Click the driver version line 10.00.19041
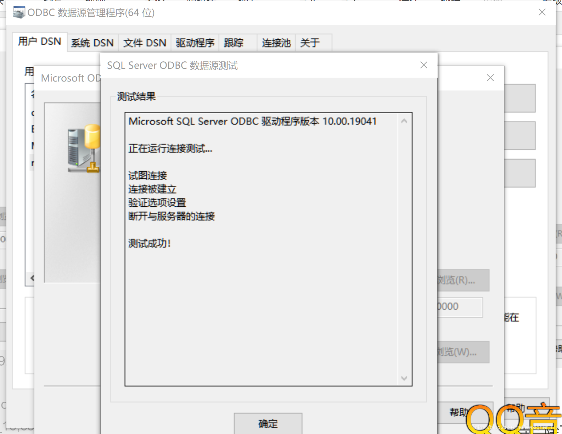This screenshot has height=434, width=562. click(x=252, y=121)
